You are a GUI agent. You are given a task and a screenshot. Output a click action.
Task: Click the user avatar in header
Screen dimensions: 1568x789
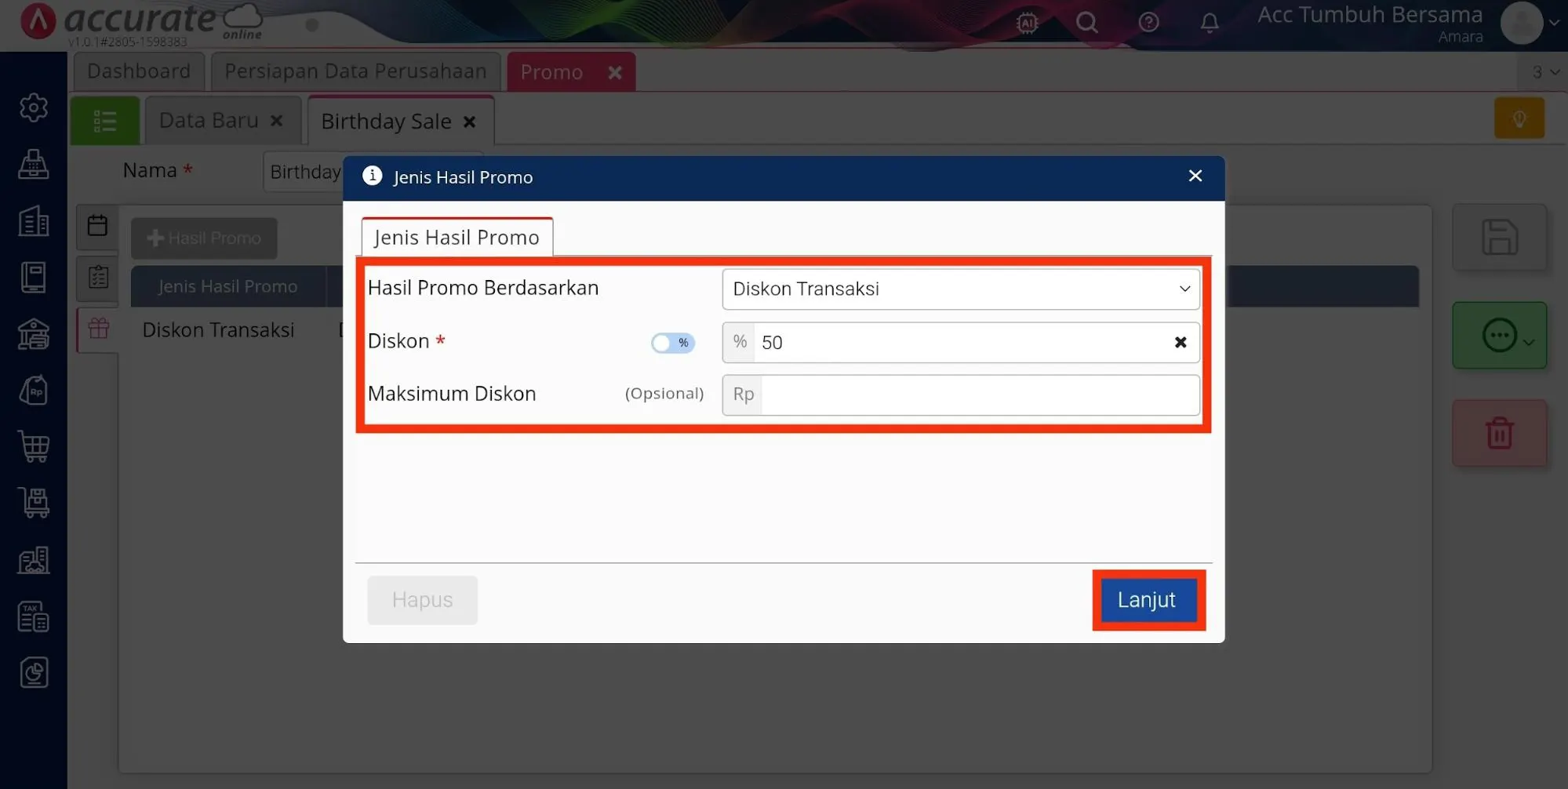click(1522, 23)
